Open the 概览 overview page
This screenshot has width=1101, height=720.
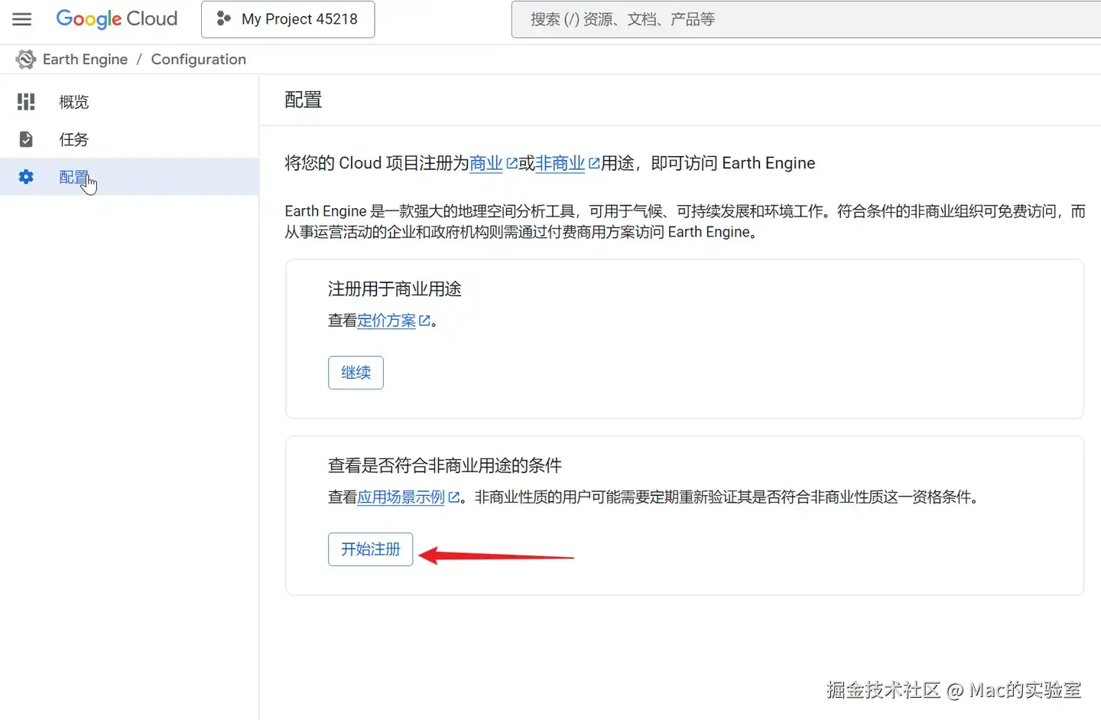click(x=129, y=102)
